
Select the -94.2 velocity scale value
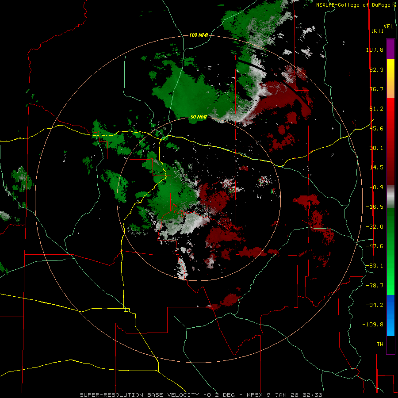(x=375, y=305)
